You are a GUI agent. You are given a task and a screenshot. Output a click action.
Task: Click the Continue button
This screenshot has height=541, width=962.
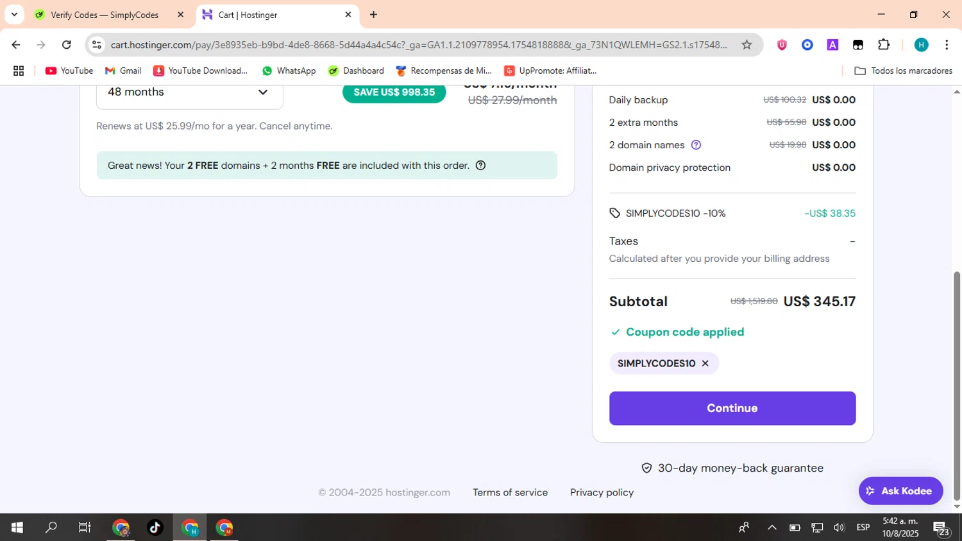[x=732, y=408]
